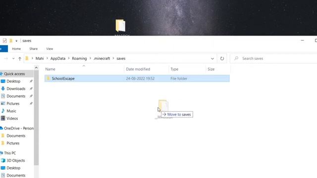The height and width of the screenshot is (178, 317).
Task: Minimize the saves Explorer window
Action: [x=303, y=41]
